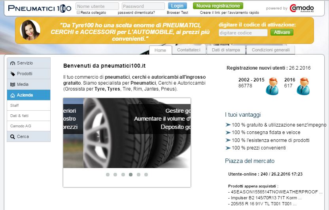Click the Piazza del mercato heading

250,161
